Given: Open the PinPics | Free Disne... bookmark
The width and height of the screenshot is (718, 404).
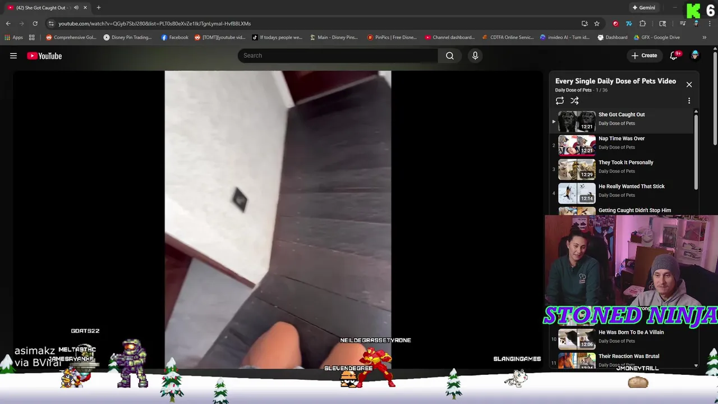Looking at the screenshot, I should [x=392, y=38].
